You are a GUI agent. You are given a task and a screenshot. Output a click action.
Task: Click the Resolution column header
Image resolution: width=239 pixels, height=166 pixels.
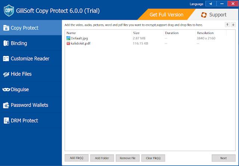(211, 33)
